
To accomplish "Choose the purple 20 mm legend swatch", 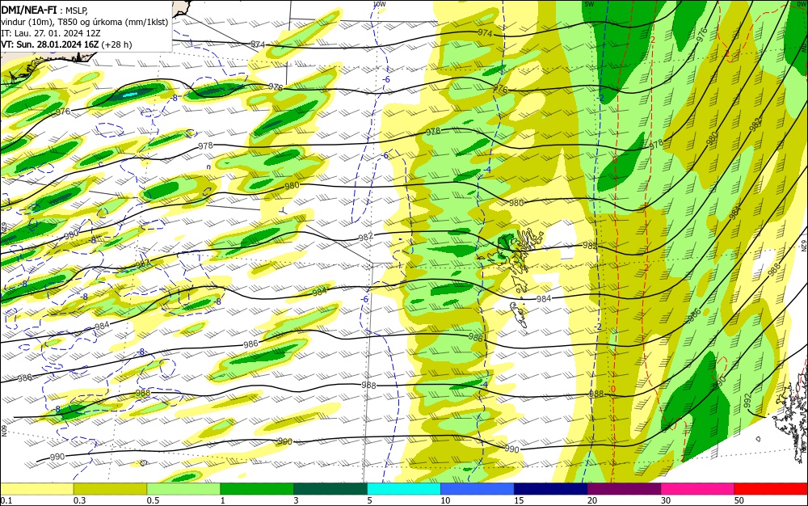I will pyautogui.click(x=624, y=489).
